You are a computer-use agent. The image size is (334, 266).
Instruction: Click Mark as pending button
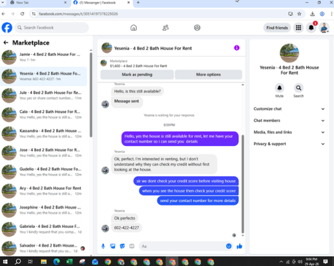click(x=137, y=75)
